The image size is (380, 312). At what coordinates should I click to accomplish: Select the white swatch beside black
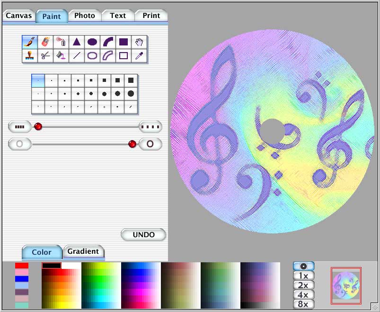pos(71,266)
